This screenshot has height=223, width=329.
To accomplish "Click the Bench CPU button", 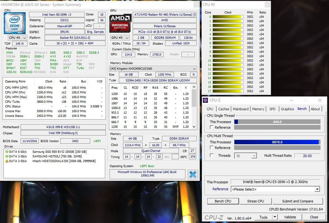I will point(223,201).
